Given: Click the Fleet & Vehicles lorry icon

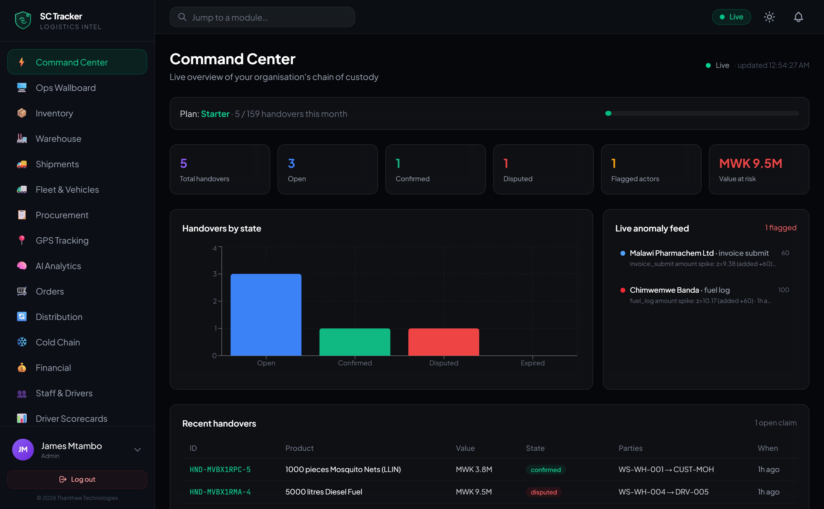Looking at the screenshot, I should pyautogui.click(x=22, y=190).
